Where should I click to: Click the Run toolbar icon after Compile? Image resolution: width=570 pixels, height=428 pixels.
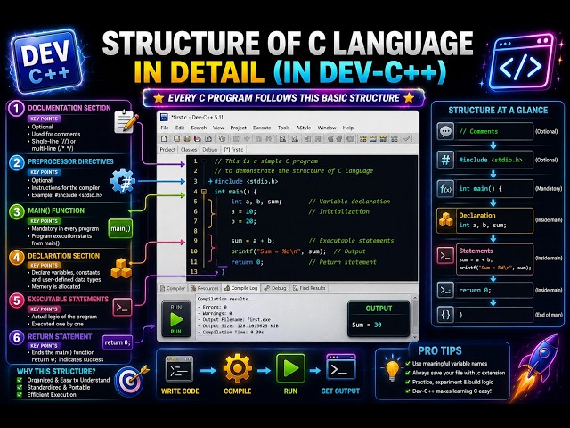pyautogui.click(x=373, y=139)
